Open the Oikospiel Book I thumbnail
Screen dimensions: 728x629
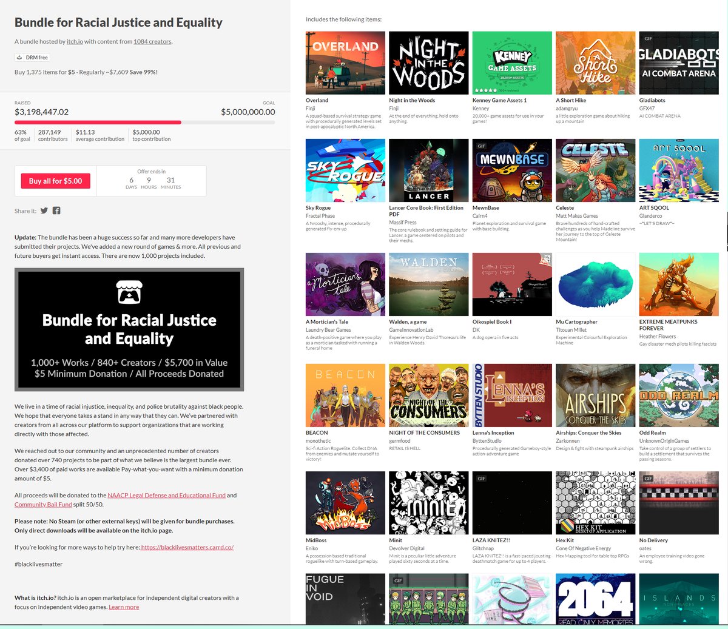[512, 284]
